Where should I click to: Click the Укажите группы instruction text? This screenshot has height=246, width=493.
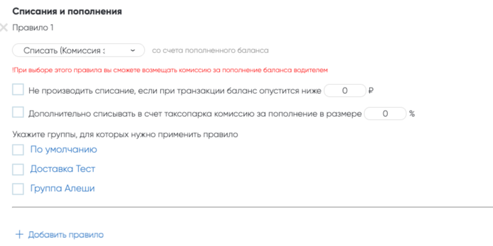coord(125,135)
